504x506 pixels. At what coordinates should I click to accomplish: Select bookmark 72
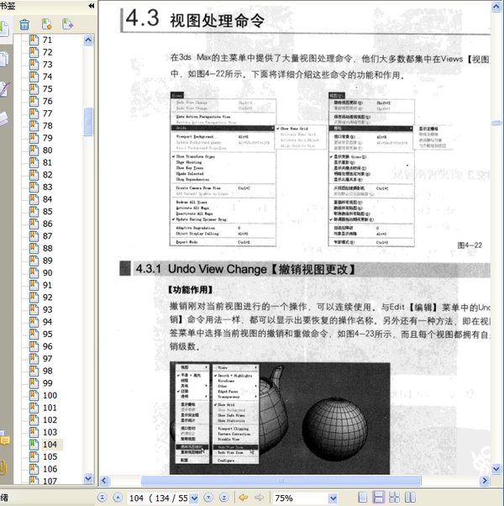47,52
